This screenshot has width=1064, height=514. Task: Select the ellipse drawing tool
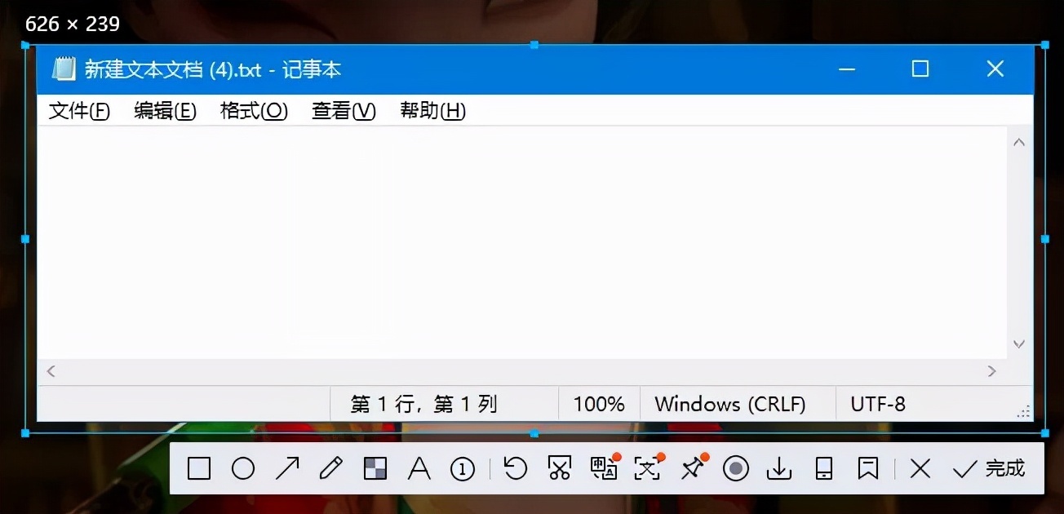[x=243, y=468]
